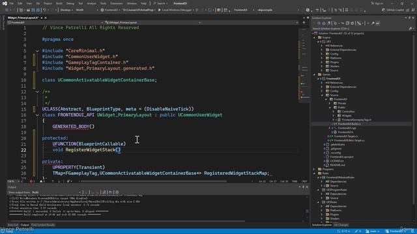417x234 pixels.
Task: Start Local Windows Debugger
Action: [x=175, y=10]
